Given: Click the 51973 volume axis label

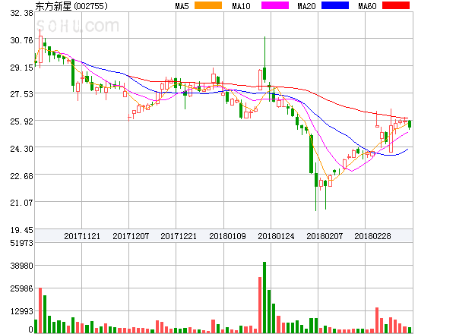Looking at the screenshot, I should coord(21,243).
